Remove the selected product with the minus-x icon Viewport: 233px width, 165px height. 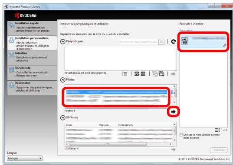[225, 130]
